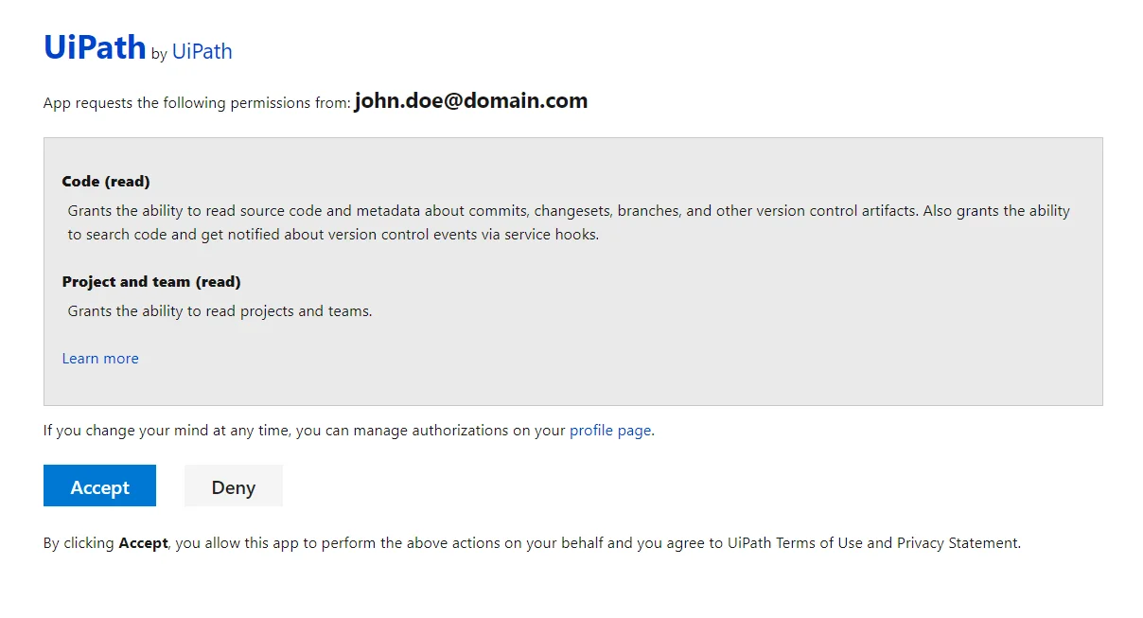Click the Privacy Statement text

[959, 542]
